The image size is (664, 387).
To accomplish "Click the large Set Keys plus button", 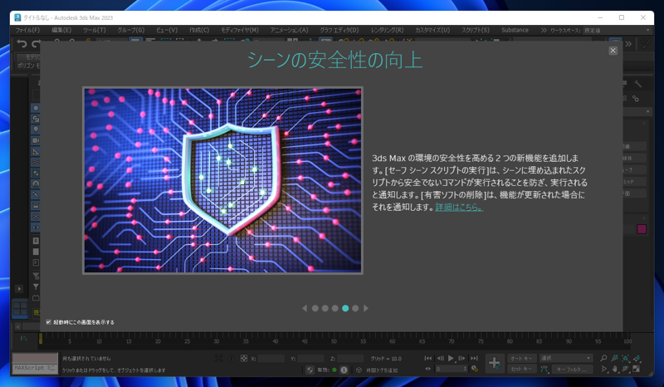I will (x=494, y=363).
